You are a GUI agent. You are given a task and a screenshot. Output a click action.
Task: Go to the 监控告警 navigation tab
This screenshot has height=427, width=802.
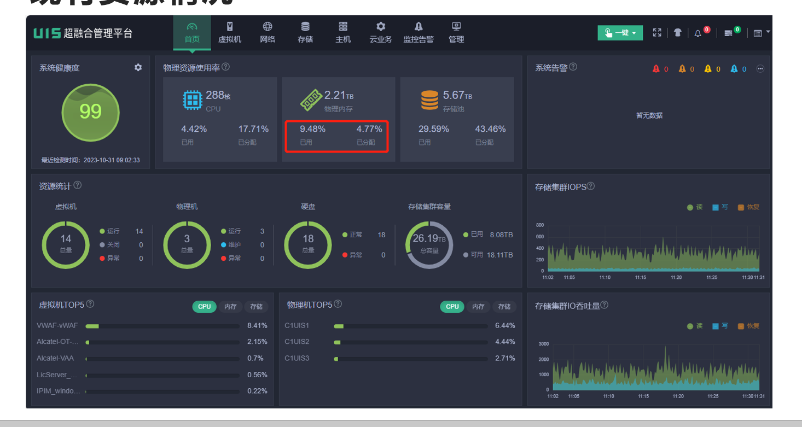coord(419,33)
